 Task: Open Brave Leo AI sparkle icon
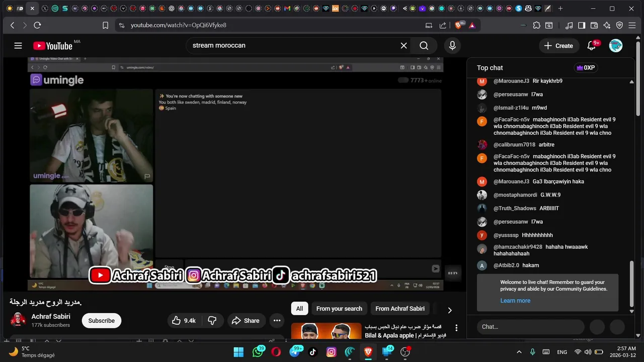(x=607, y=25)
